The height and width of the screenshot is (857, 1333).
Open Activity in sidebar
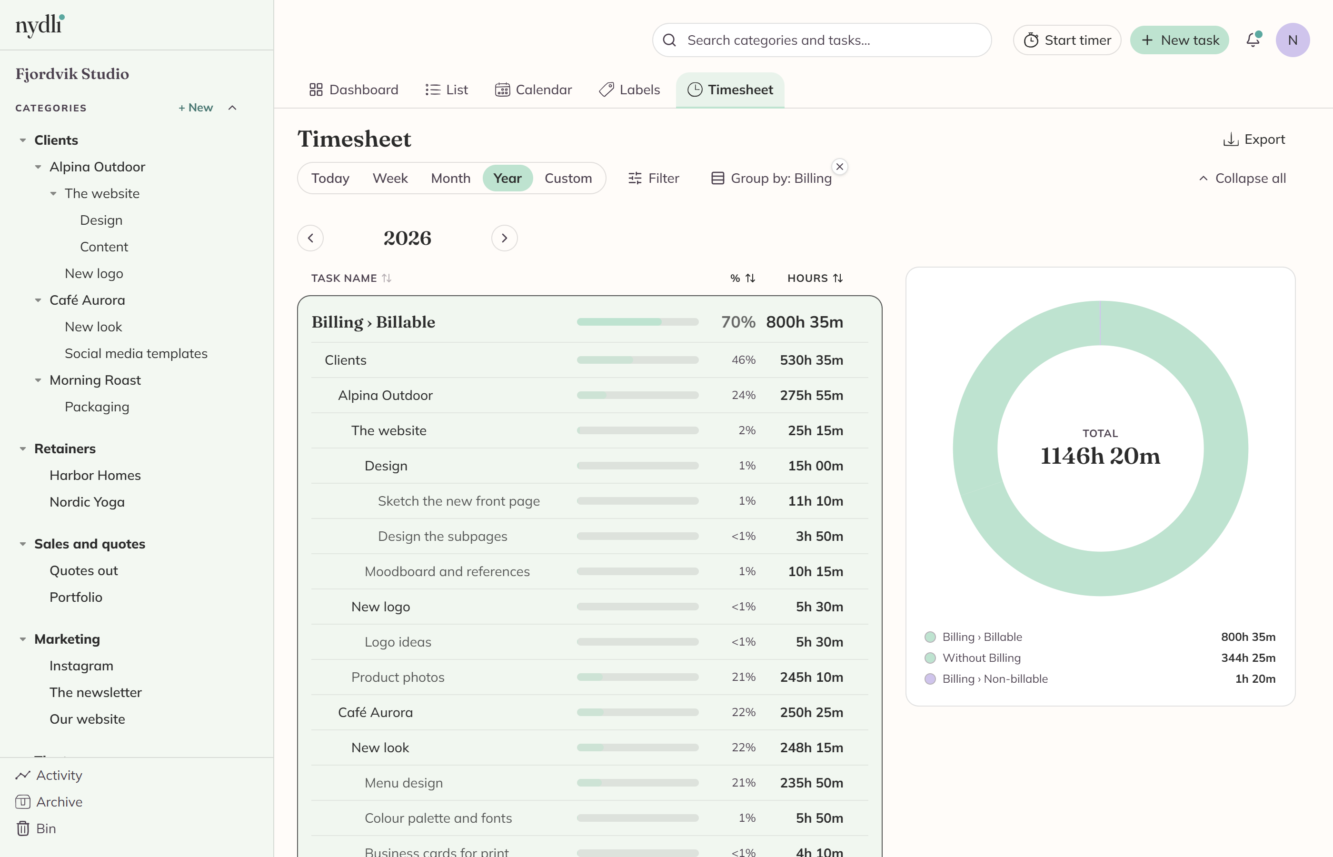tap(49, 775)
